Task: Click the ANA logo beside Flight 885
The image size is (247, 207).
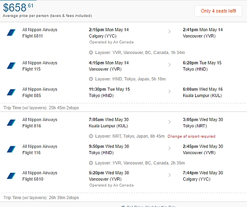Action: point(11,92)
